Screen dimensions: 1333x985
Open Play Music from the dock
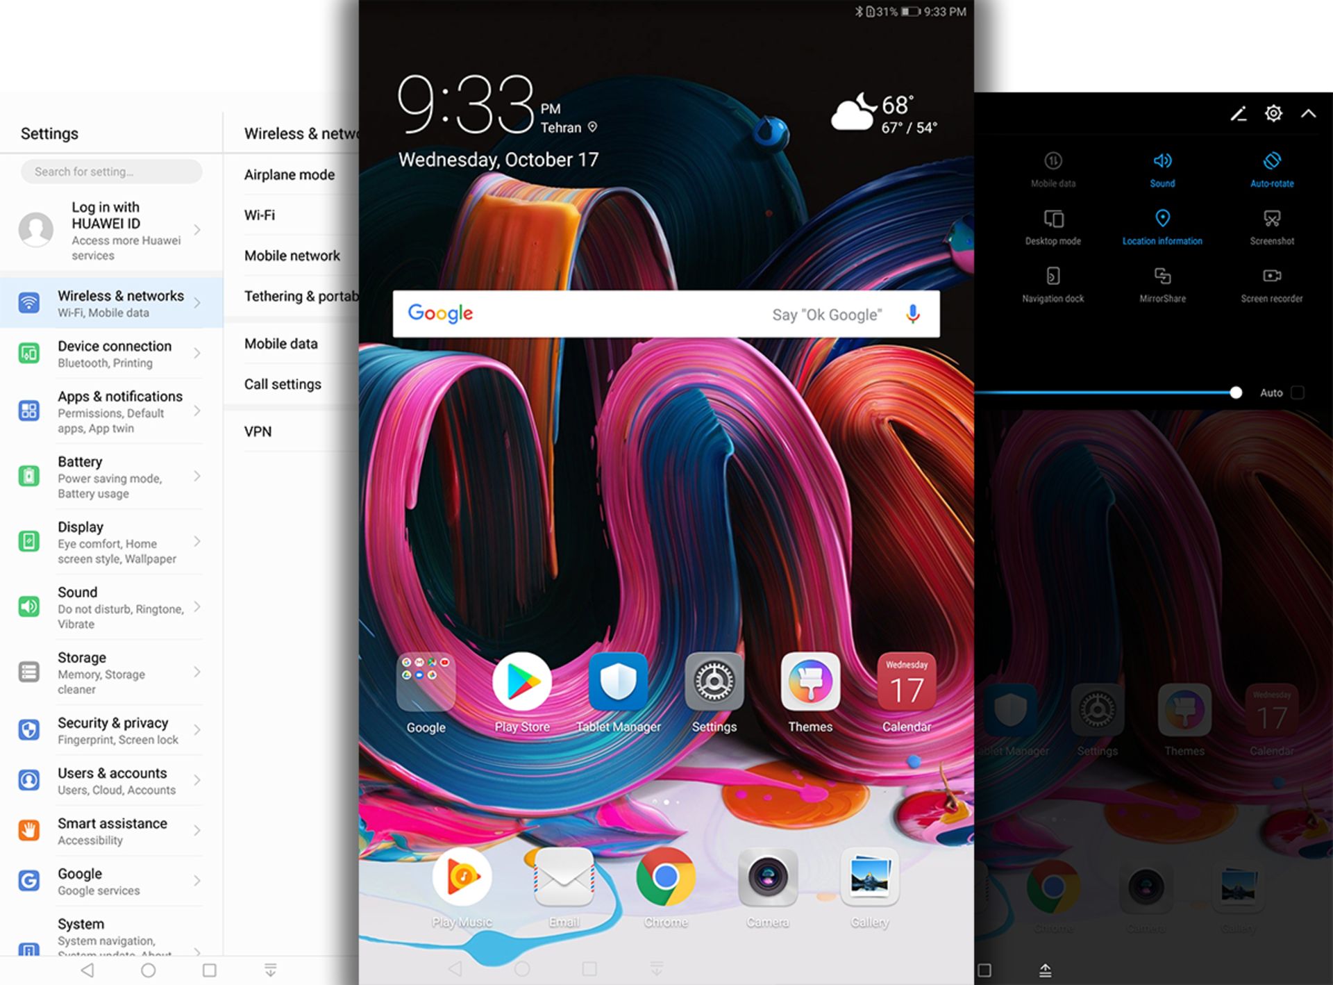462,877
